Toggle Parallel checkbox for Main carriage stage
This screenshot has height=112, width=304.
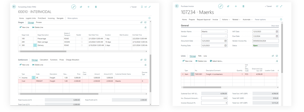82,42
